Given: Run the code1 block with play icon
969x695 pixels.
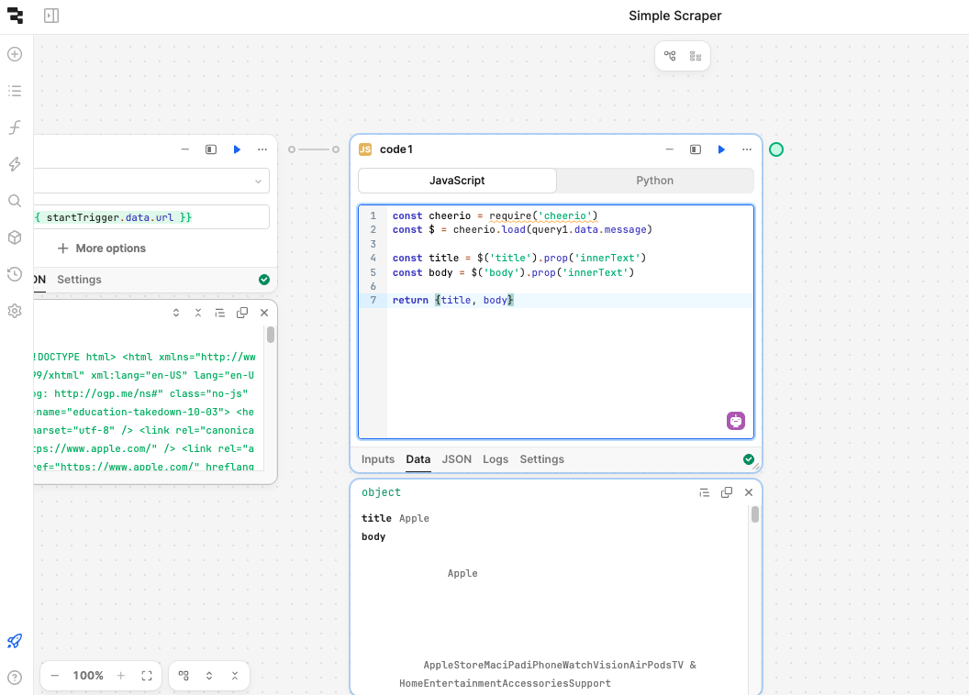Looking at the screenshot, I should click(x=721, y=149).
